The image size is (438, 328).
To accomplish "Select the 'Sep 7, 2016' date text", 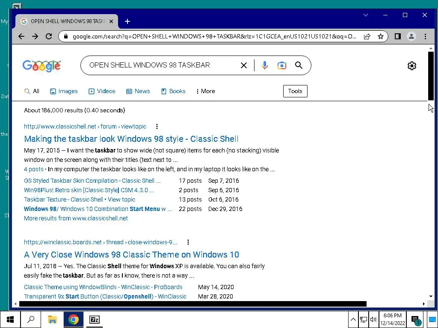I will 223,181.
